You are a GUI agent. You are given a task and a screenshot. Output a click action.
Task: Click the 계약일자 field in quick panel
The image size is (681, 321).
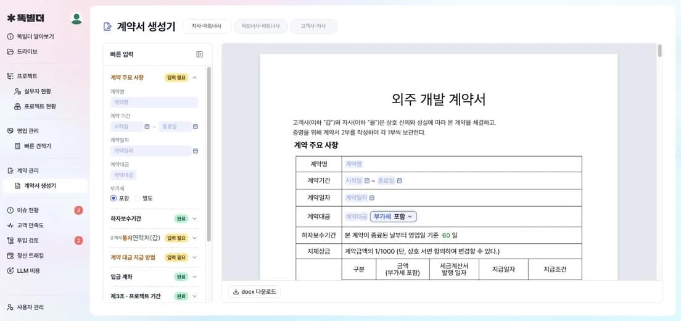point(151,151)
